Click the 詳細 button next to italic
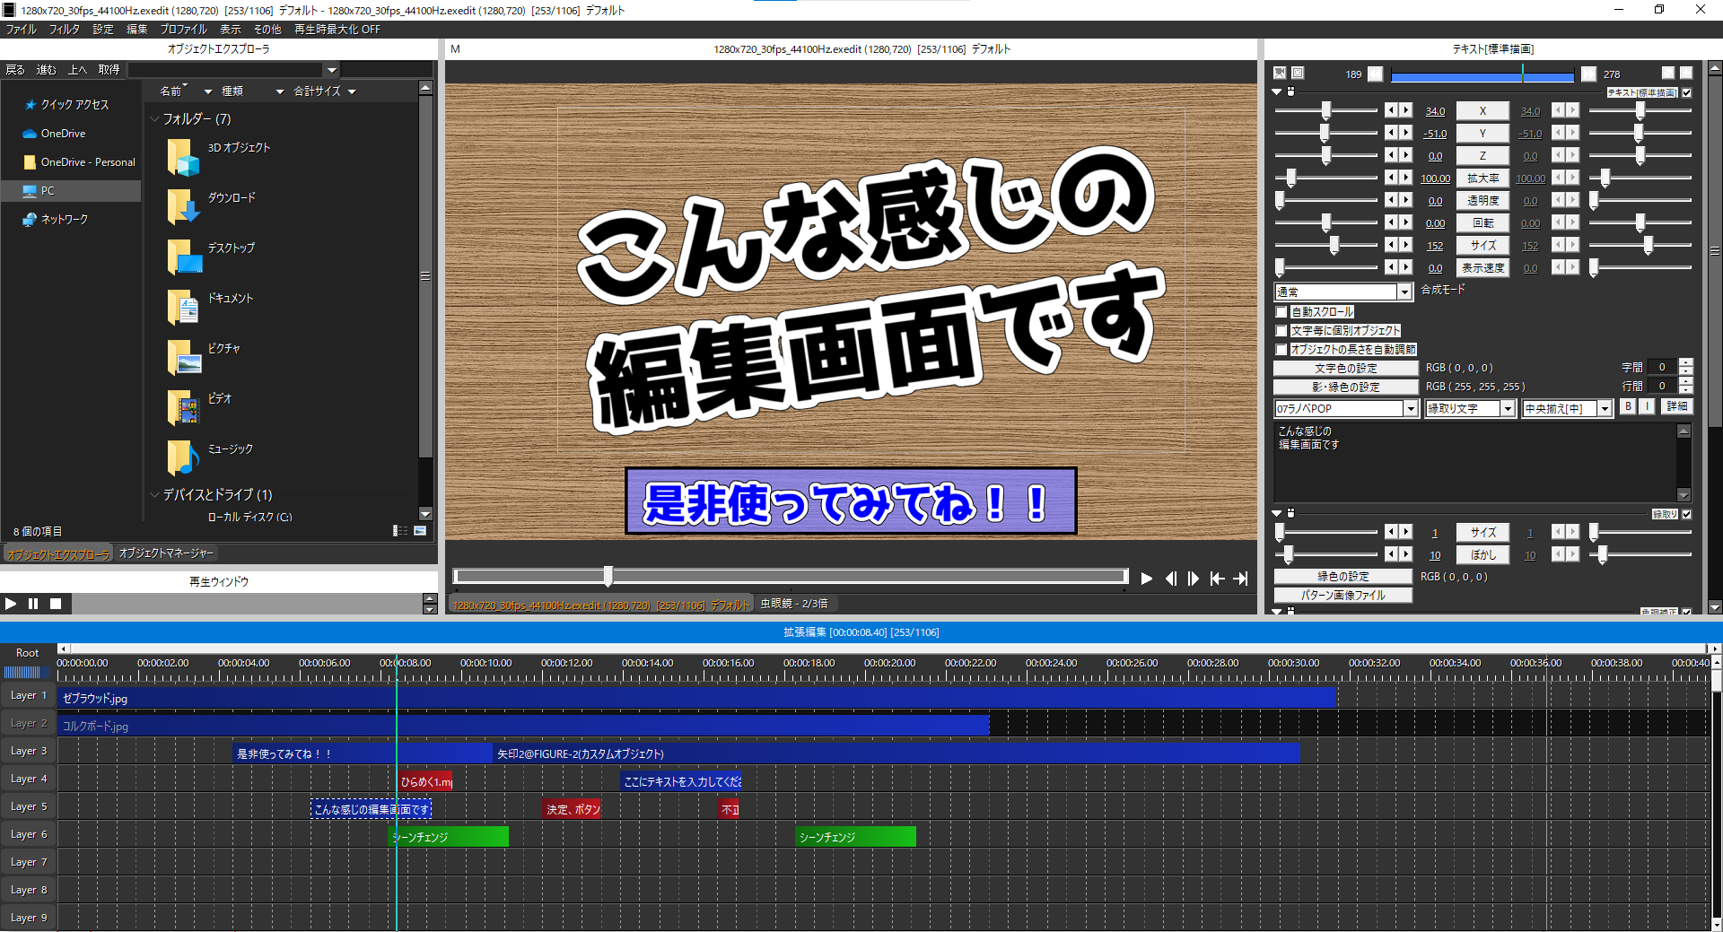The width and height of the screenshot is (1723, 932). click(1676, 407)
